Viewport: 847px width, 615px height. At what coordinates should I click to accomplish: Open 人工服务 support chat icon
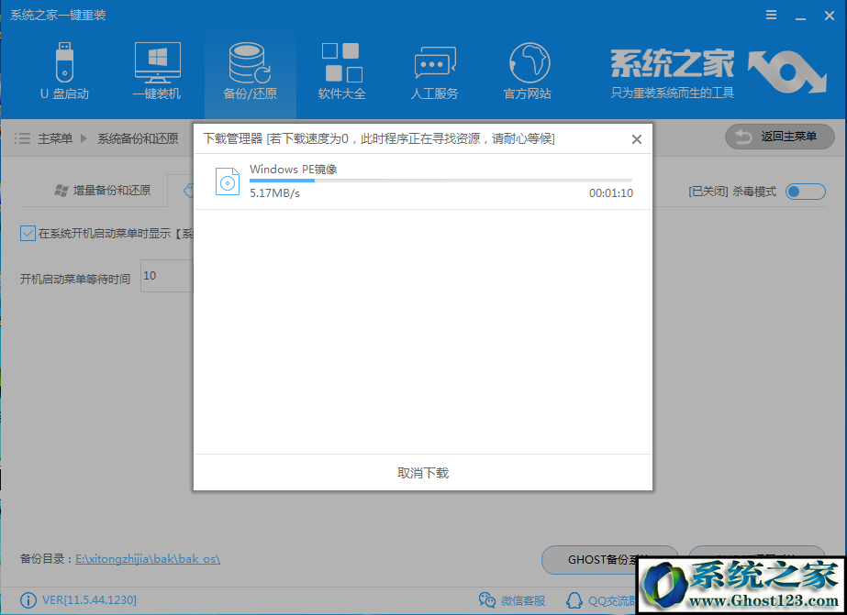[x=435, y=71]
